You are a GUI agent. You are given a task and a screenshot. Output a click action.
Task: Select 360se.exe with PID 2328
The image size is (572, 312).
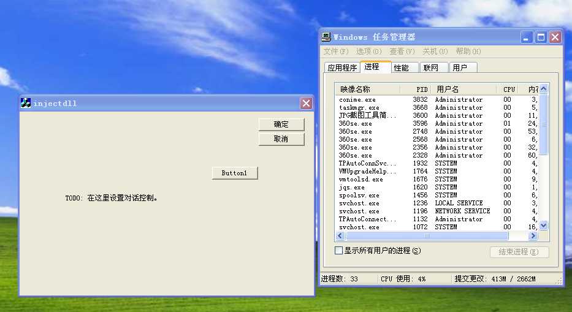(x=437, y=156)
